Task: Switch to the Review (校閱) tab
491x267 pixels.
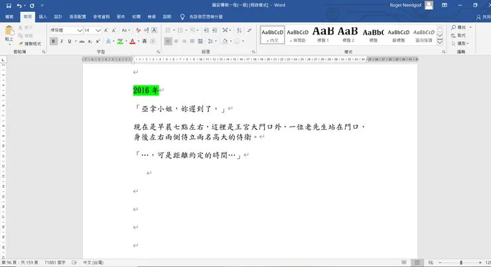Action: 136,17
